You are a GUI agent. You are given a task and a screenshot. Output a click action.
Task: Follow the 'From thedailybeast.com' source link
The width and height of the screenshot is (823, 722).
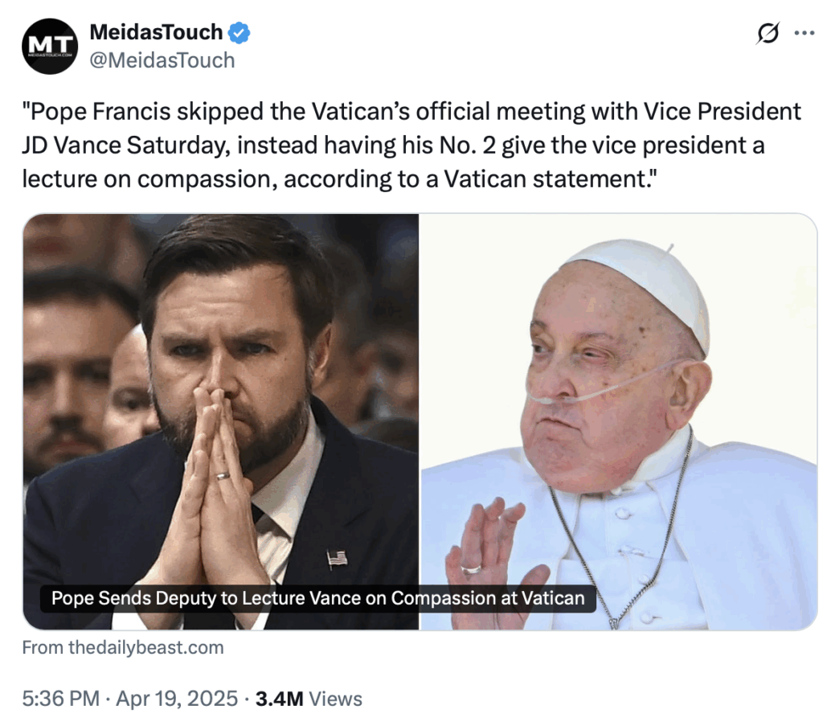[x=123, y=647]
